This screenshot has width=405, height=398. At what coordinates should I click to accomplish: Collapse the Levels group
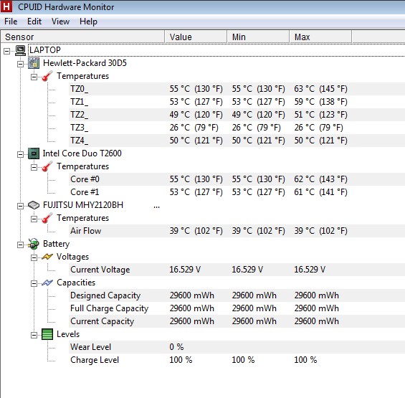coord(34,336)
